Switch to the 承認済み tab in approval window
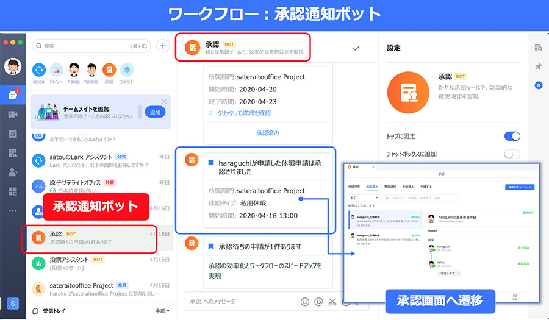Screen dimensions: 549x320 coord(372,187)
